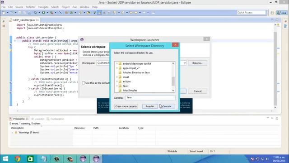Open the New file dropdown arrow
The height and width of the screenshot is (163, 289).
pos(8,13)
